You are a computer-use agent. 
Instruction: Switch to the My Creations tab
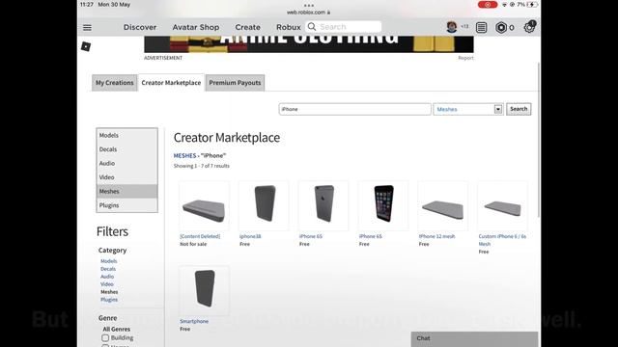(x=114, y=83)
